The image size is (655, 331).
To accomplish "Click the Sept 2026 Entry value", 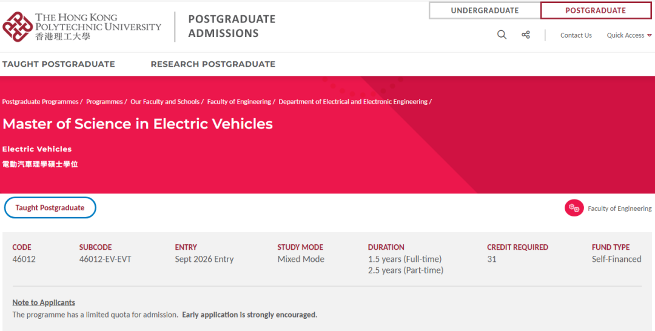I will click(x=204, y=259).
